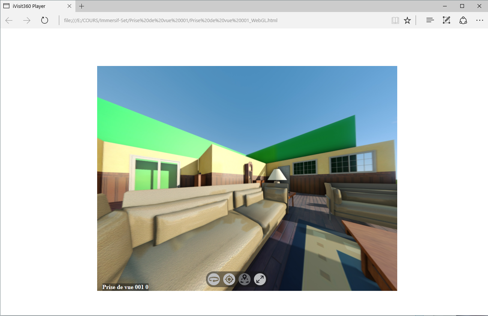Click the target/recenter view icon in the player
Image resolution: width=488 pixels, height=316 pixels.
pos(229,279)
